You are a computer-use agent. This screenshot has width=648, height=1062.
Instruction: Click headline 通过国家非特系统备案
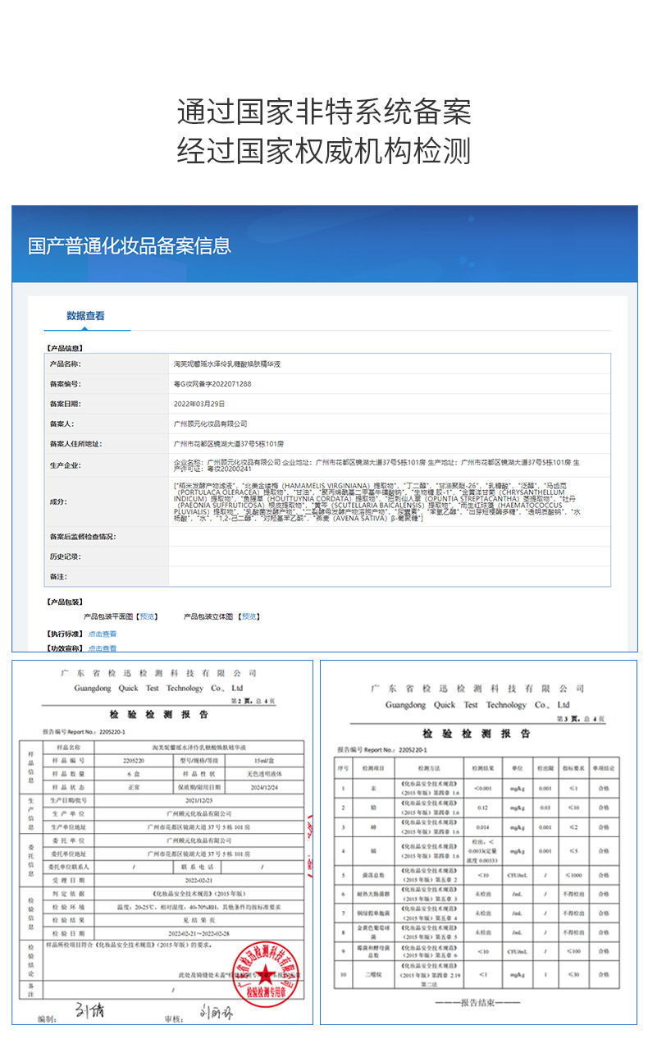324,112
